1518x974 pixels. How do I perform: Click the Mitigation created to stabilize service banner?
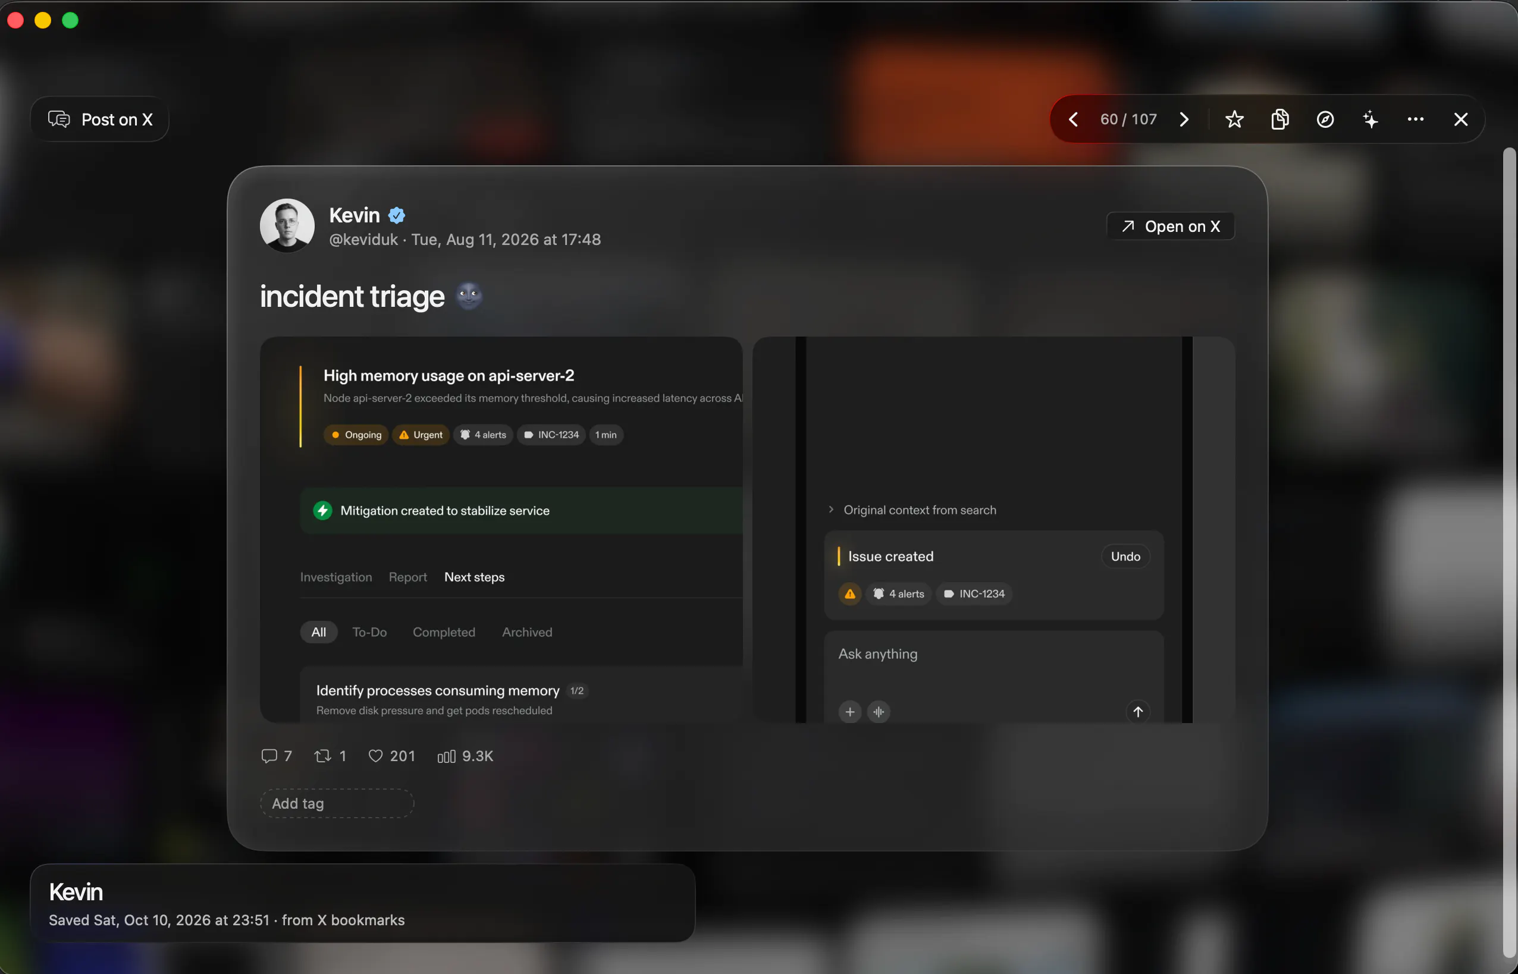click(521, 511)
